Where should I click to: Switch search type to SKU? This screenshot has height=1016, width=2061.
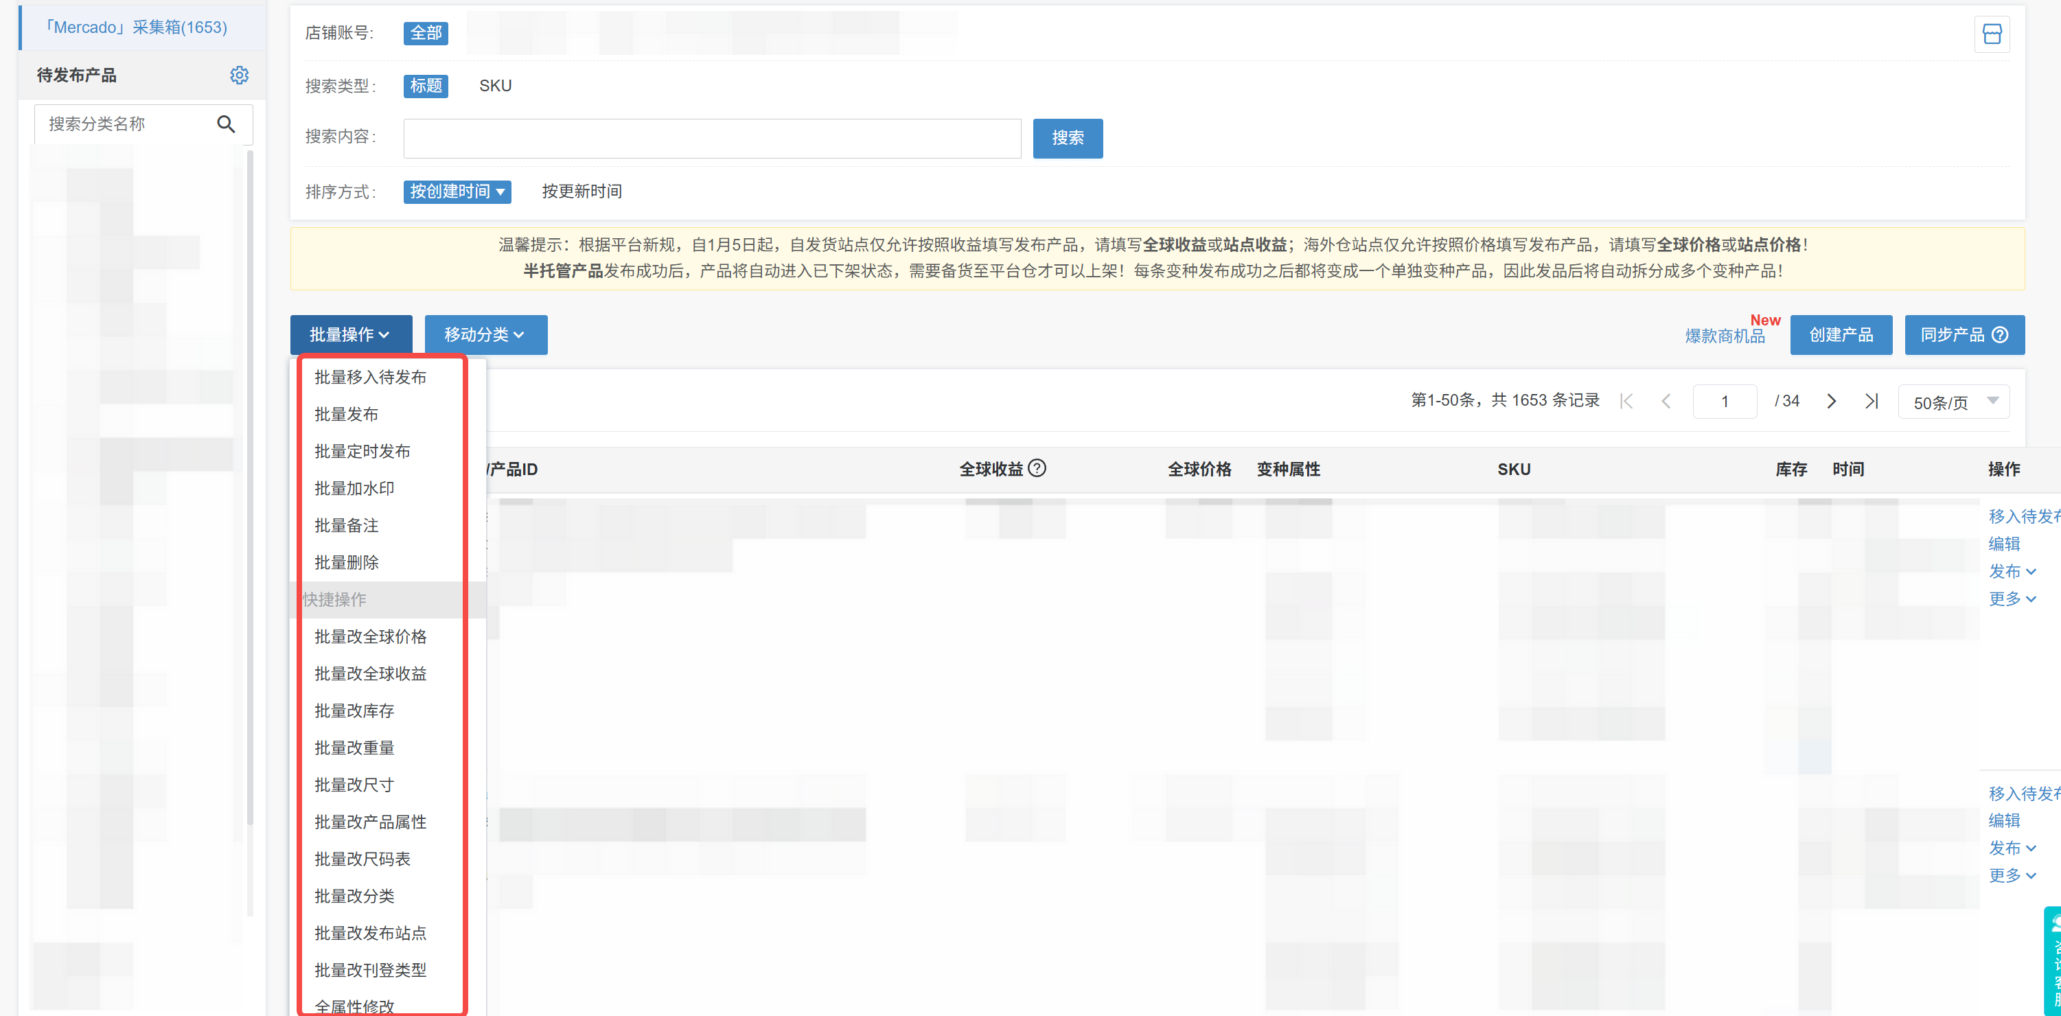pyautogui.click(x=495, y=86)
